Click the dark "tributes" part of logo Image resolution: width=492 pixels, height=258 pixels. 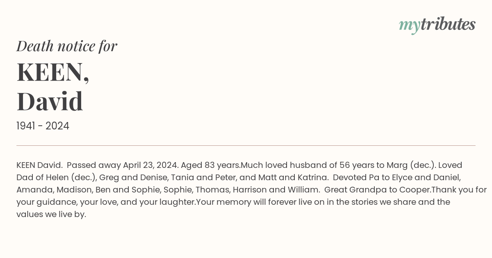click(448, 25)
